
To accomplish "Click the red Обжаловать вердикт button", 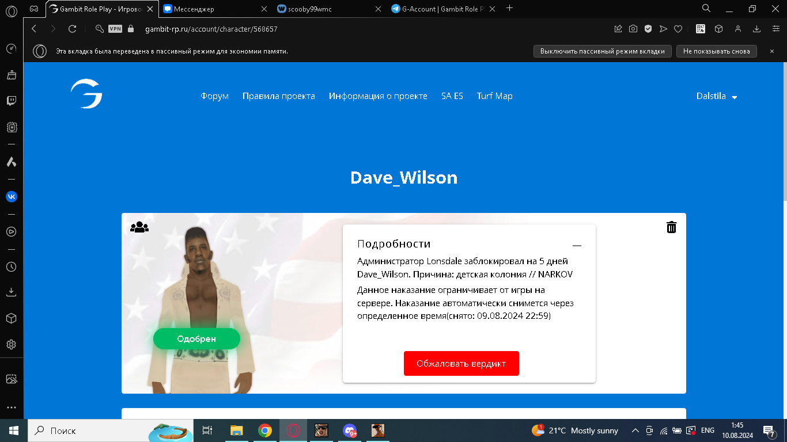I will coord(461,364).
